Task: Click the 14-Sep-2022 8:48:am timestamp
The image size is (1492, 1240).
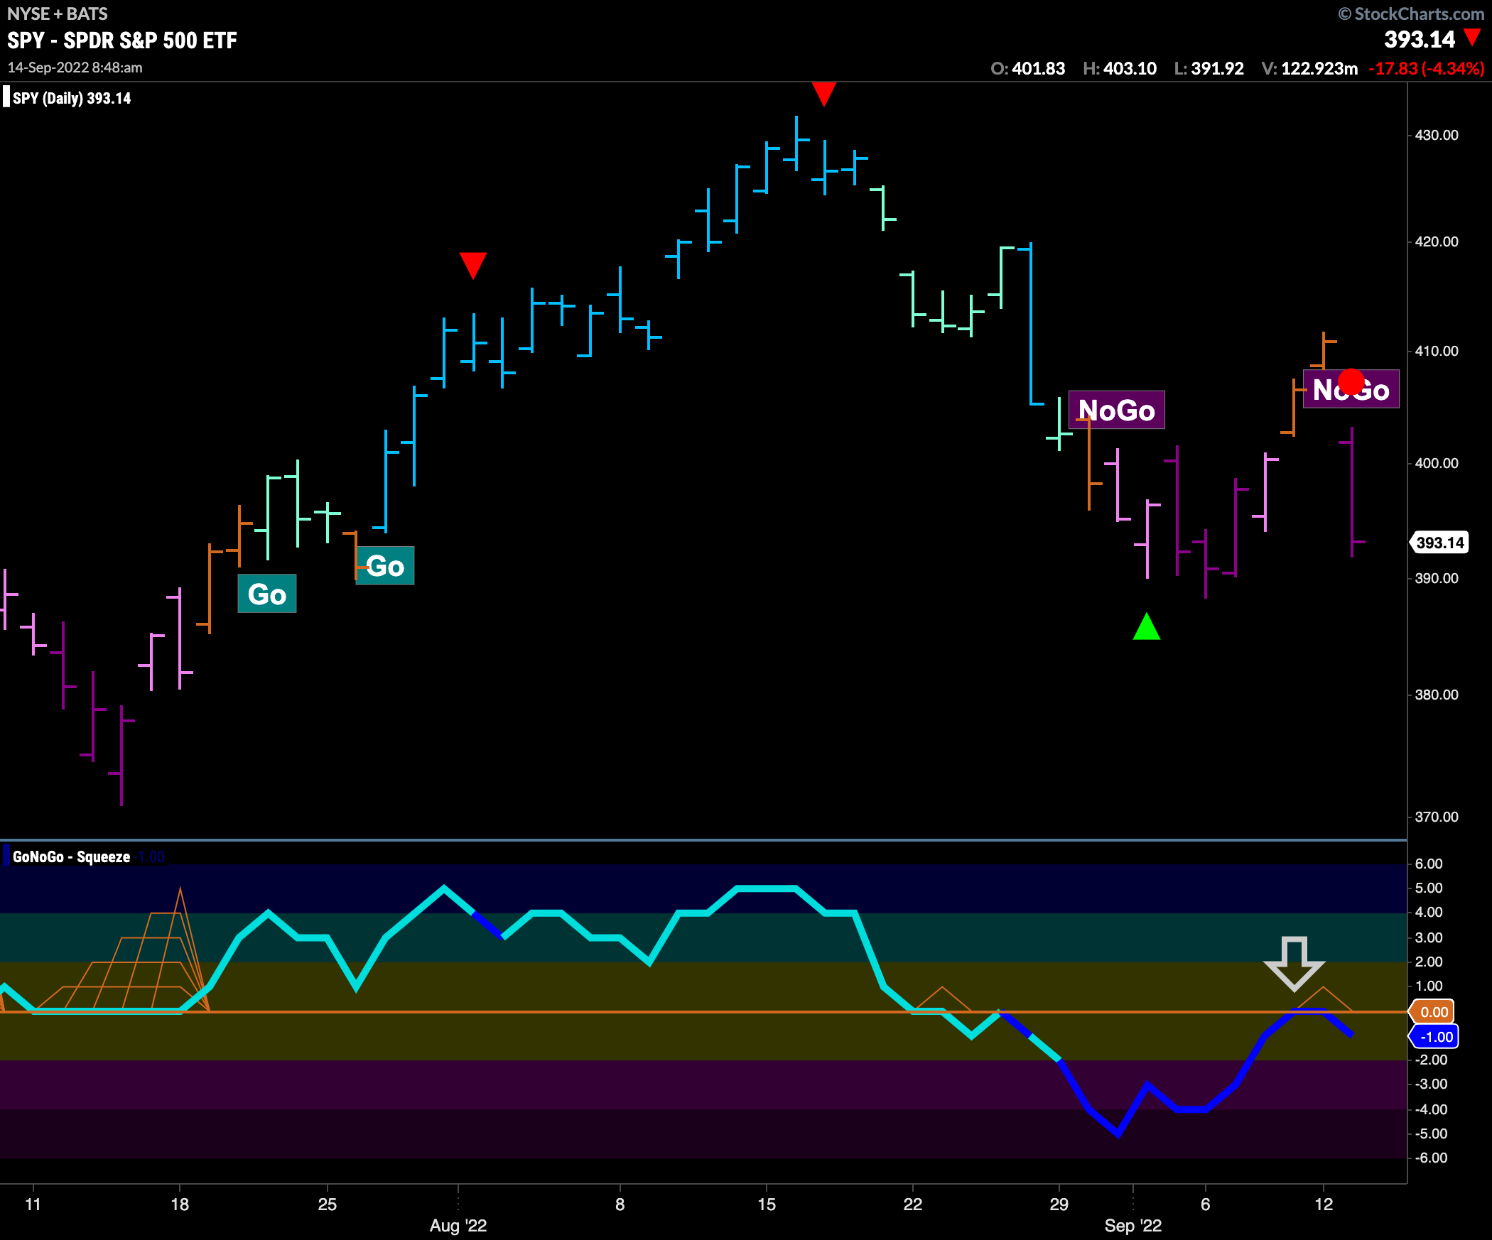Action: 75,67
